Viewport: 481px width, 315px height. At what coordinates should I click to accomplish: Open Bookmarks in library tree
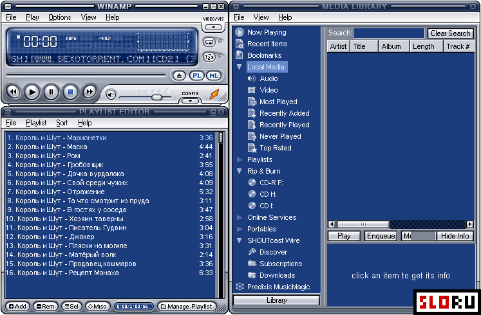tap(264, 55)
